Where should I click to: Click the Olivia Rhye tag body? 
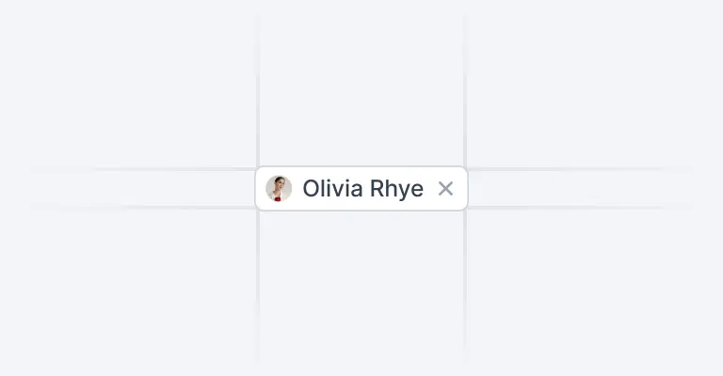361,188
